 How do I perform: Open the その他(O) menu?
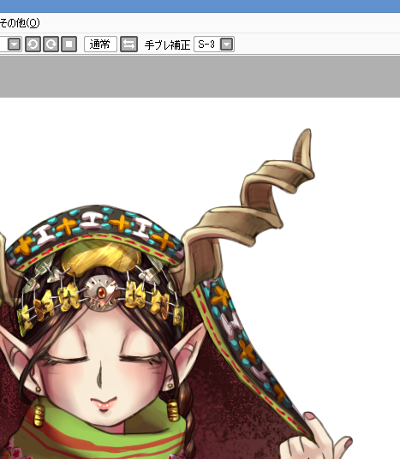click(20, 23)
